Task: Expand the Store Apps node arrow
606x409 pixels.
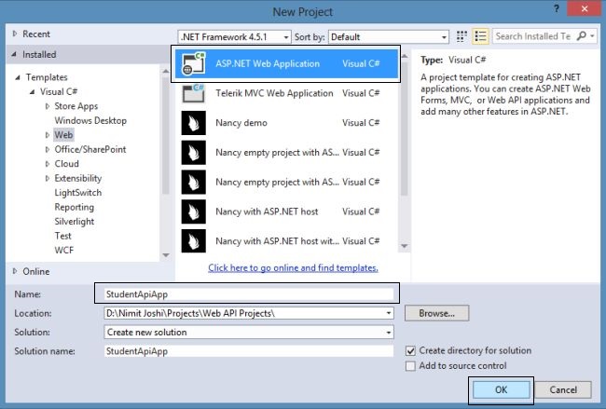Action: point(48,106)
